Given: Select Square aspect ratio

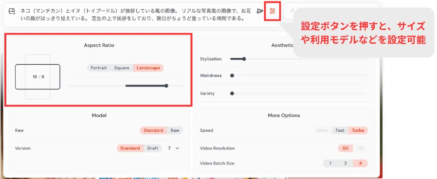Looking at the screenshot, I should [122, 68].
